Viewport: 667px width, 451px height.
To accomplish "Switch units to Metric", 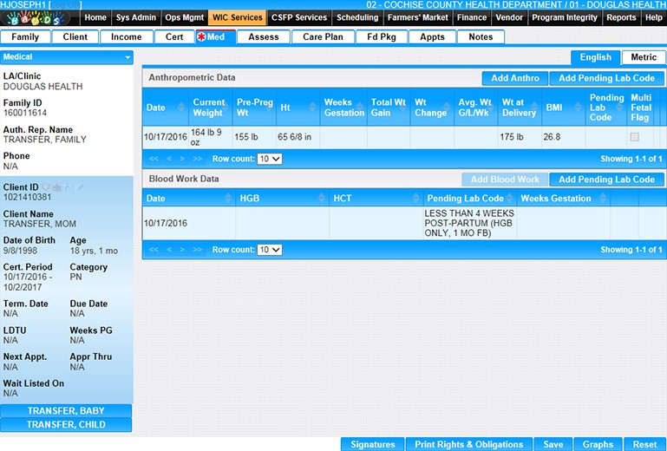I will click(x=644, y=57).
